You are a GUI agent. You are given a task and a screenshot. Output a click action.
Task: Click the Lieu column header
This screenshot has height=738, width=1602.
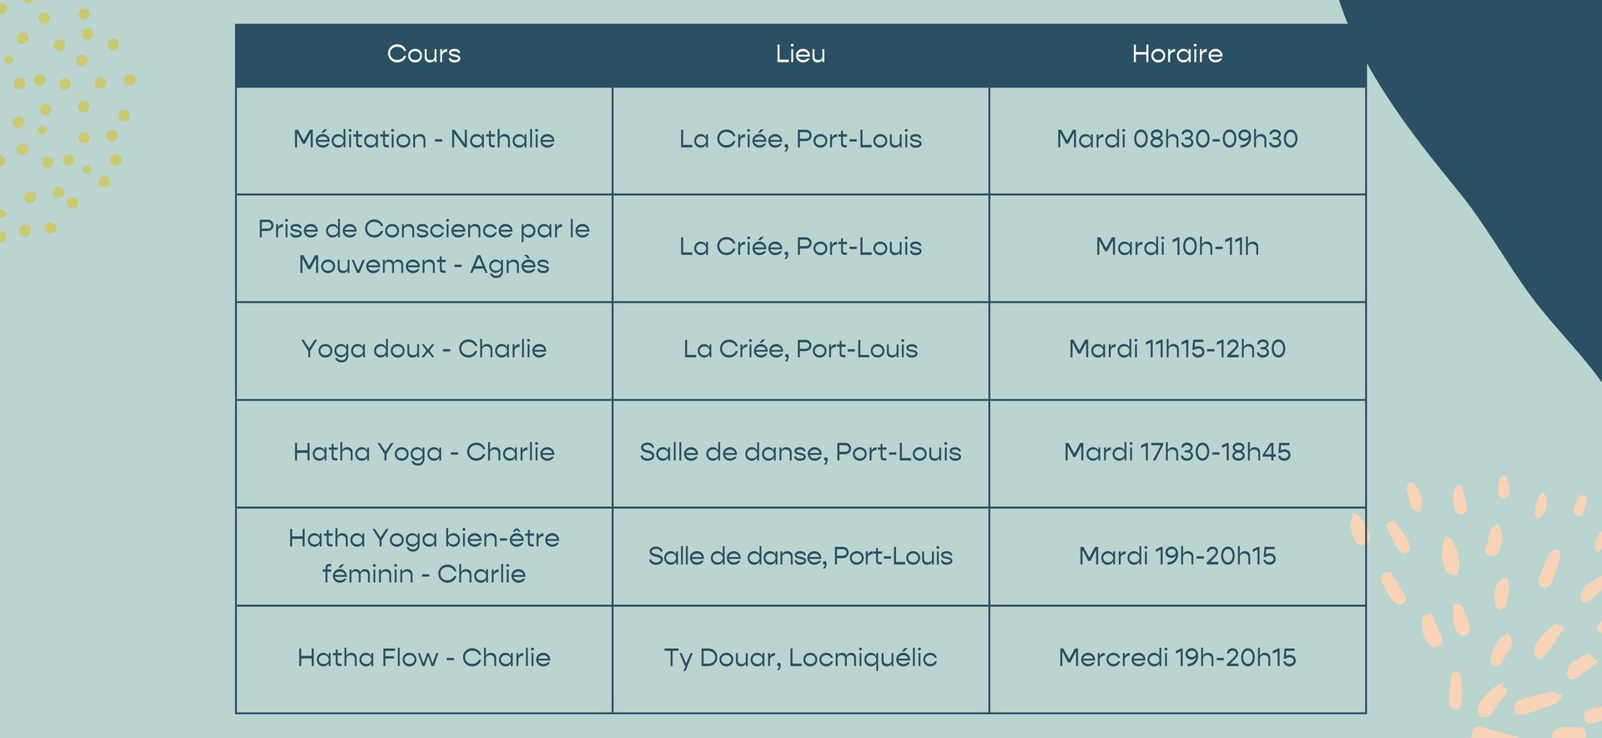coord(800,54)
